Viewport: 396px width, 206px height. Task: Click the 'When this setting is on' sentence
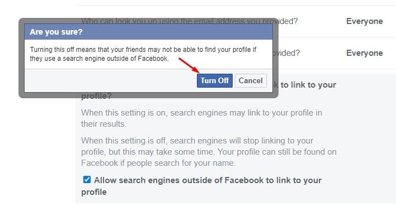(201, 118)
